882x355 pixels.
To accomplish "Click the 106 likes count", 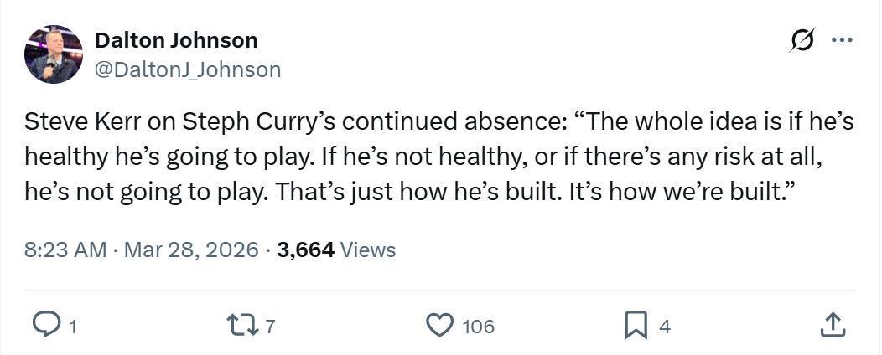I will coord(478,327).
